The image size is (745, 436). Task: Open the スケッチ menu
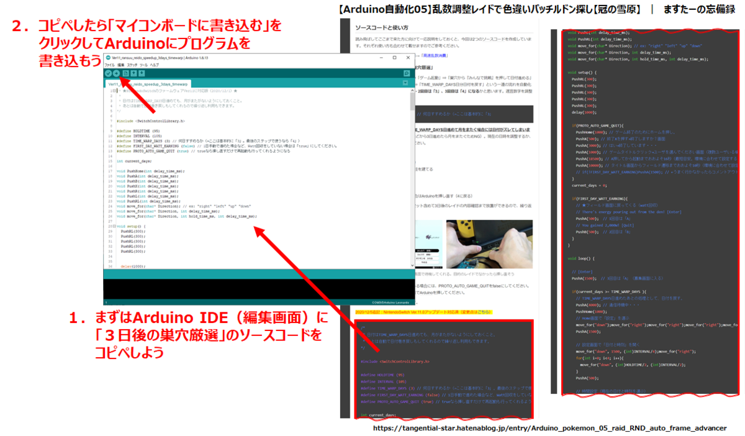click(132, 65)
